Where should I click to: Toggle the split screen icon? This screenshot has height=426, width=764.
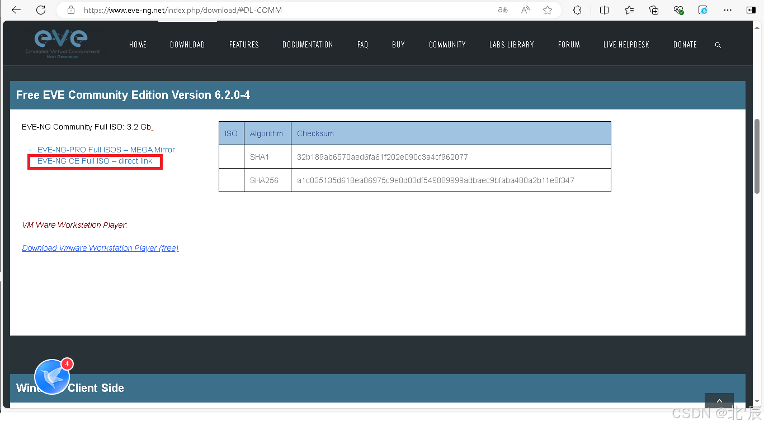click(x=604, y=10)
